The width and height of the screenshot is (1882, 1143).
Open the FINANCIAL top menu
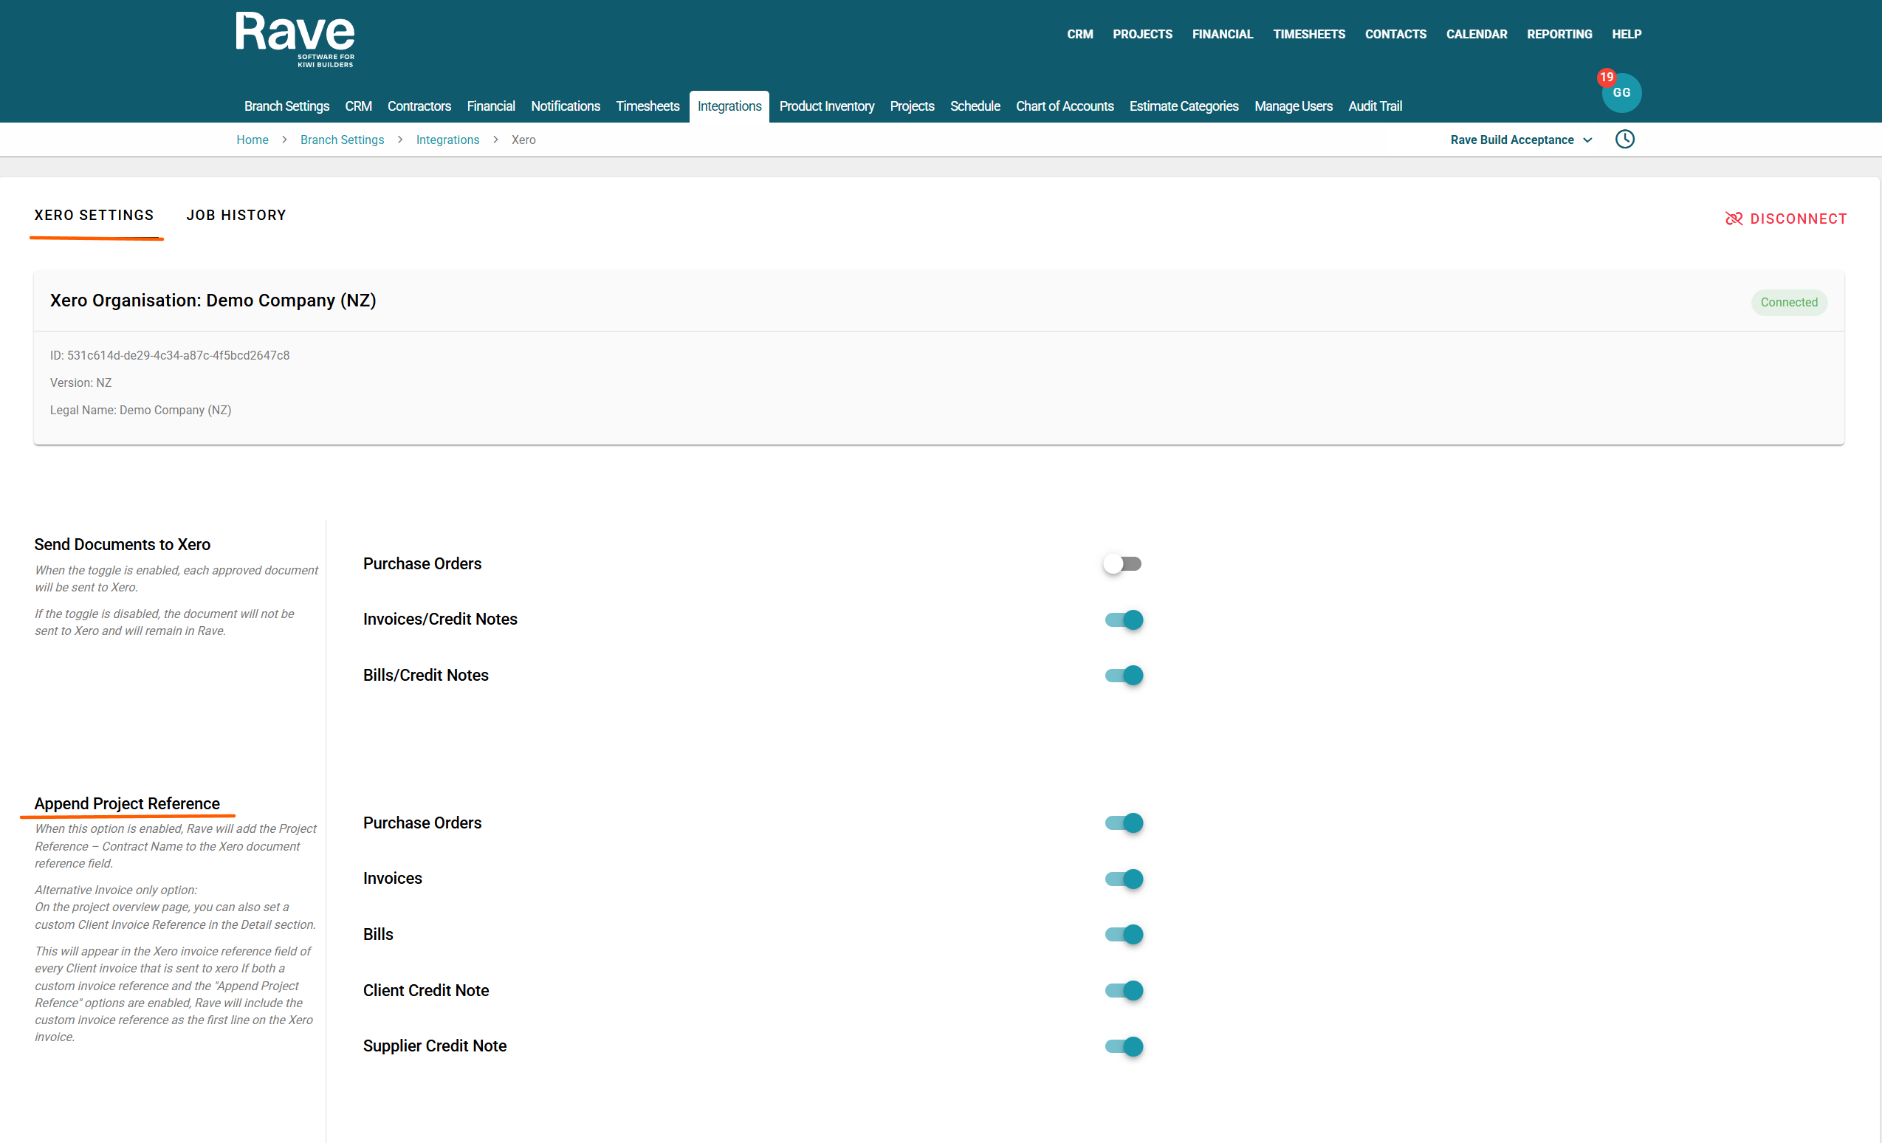pyautogui.click(x=1222, y=35)
